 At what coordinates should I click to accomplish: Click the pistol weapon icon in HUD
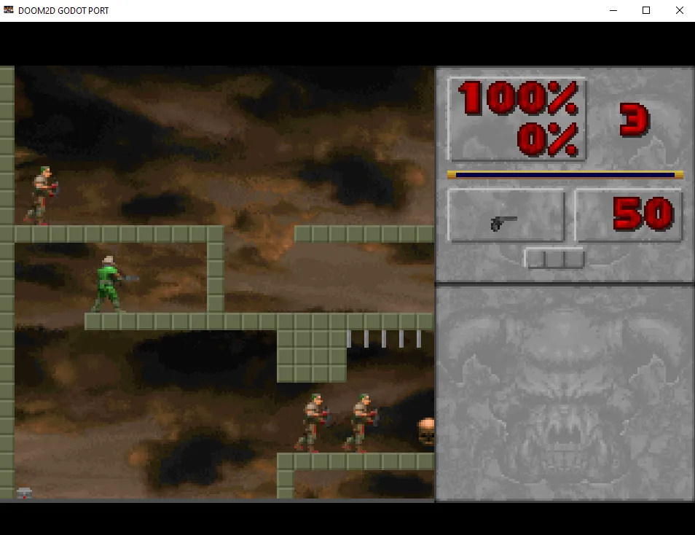point(503,223)
